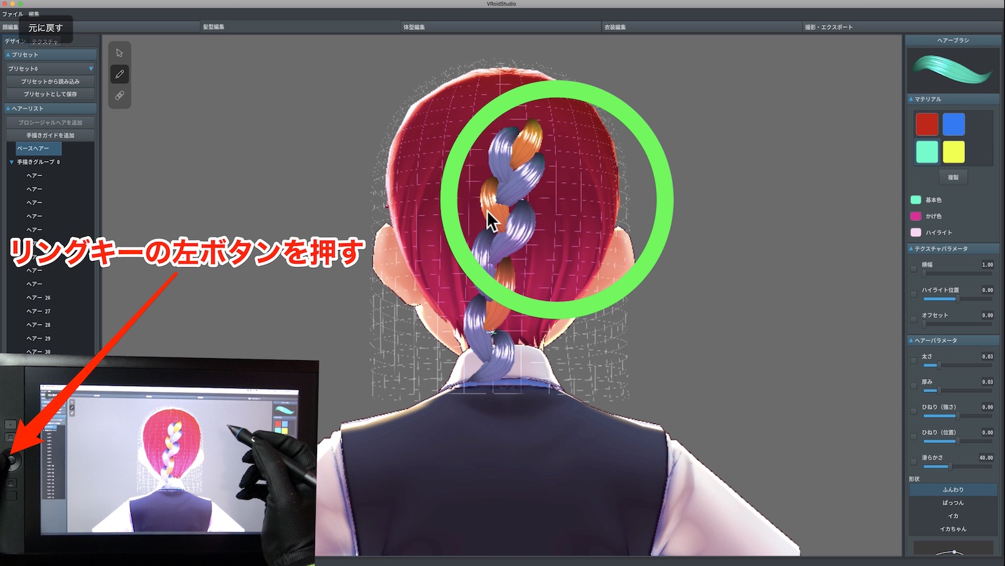Open the 編集 menu
This screenshot has width=1005, height=566.
click(34, 14)
